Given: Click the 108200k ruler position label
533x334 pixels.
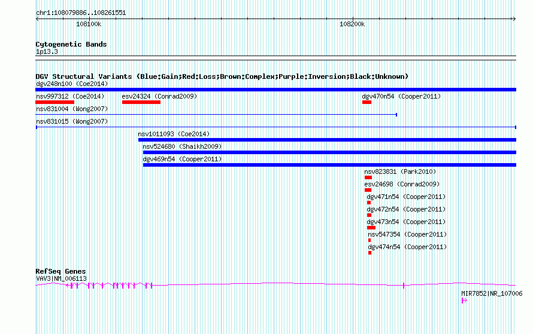Looking at the screenshot, I should coord(352,24).
